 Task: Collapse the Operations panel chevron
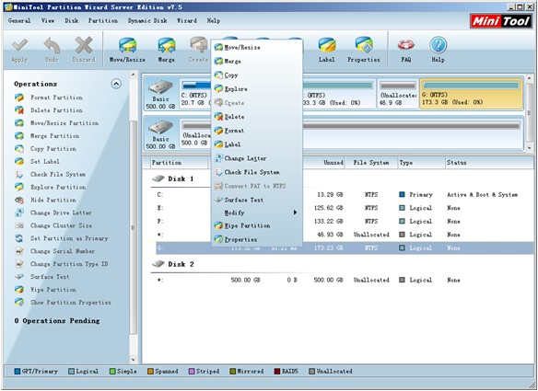116,84
